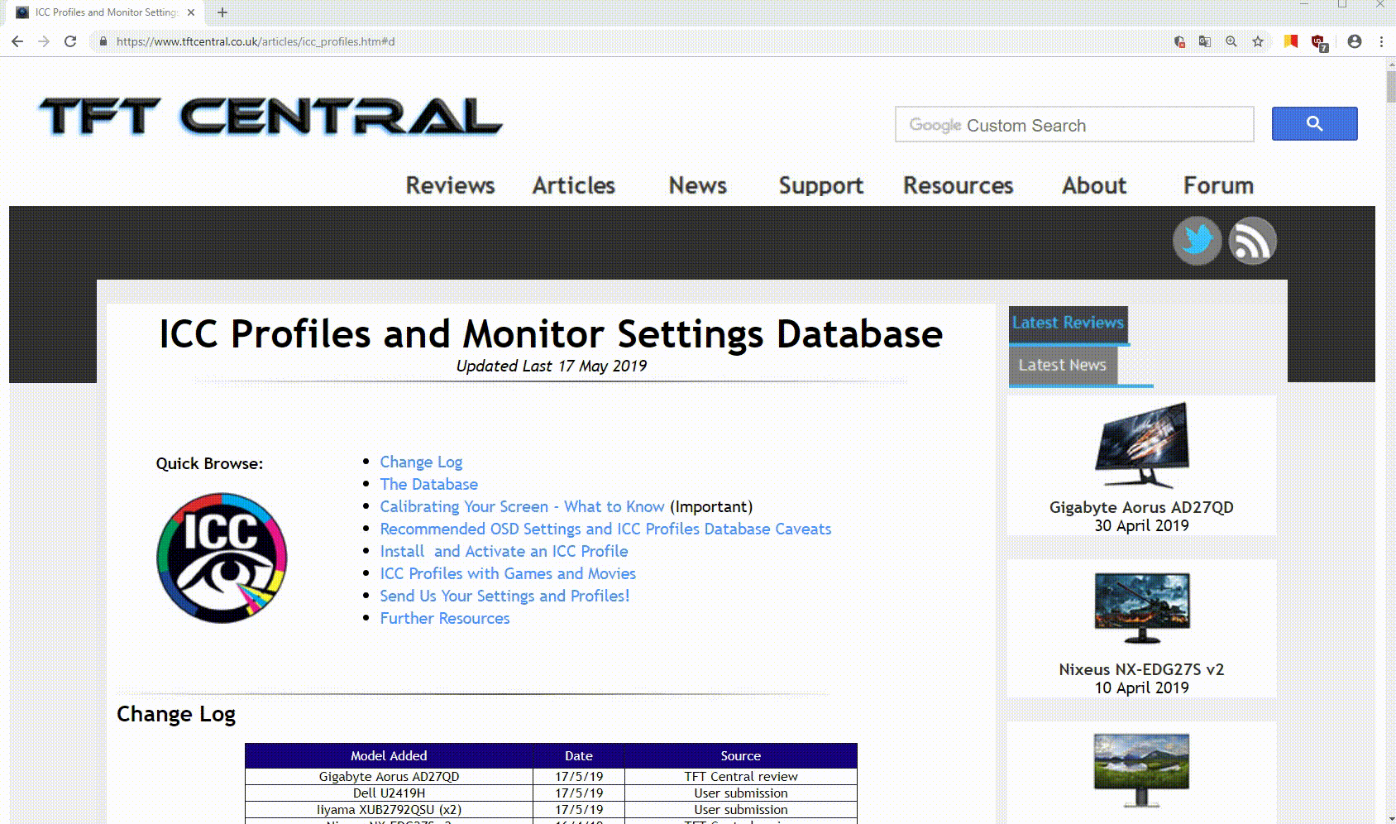Open the Reviews menu

pos(450,185)
